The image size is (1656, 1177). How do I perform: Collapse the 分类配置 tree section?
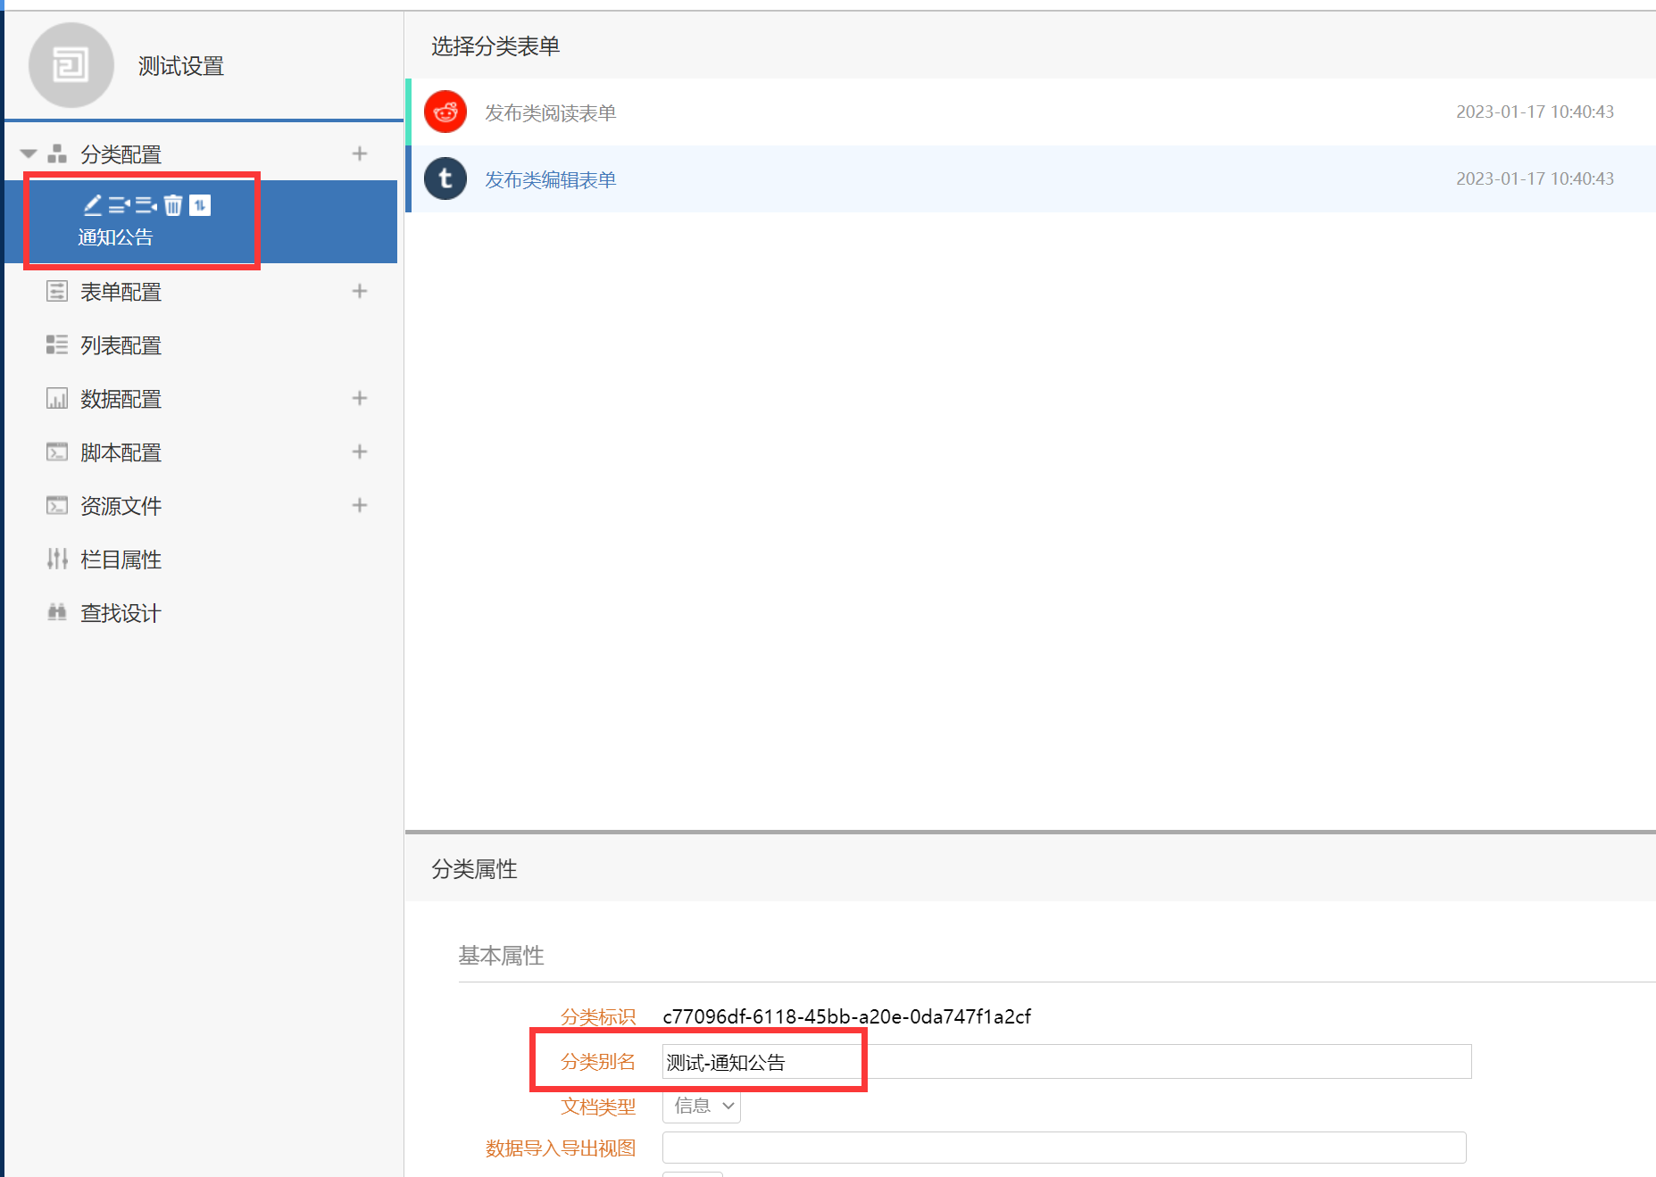point(29,153)
